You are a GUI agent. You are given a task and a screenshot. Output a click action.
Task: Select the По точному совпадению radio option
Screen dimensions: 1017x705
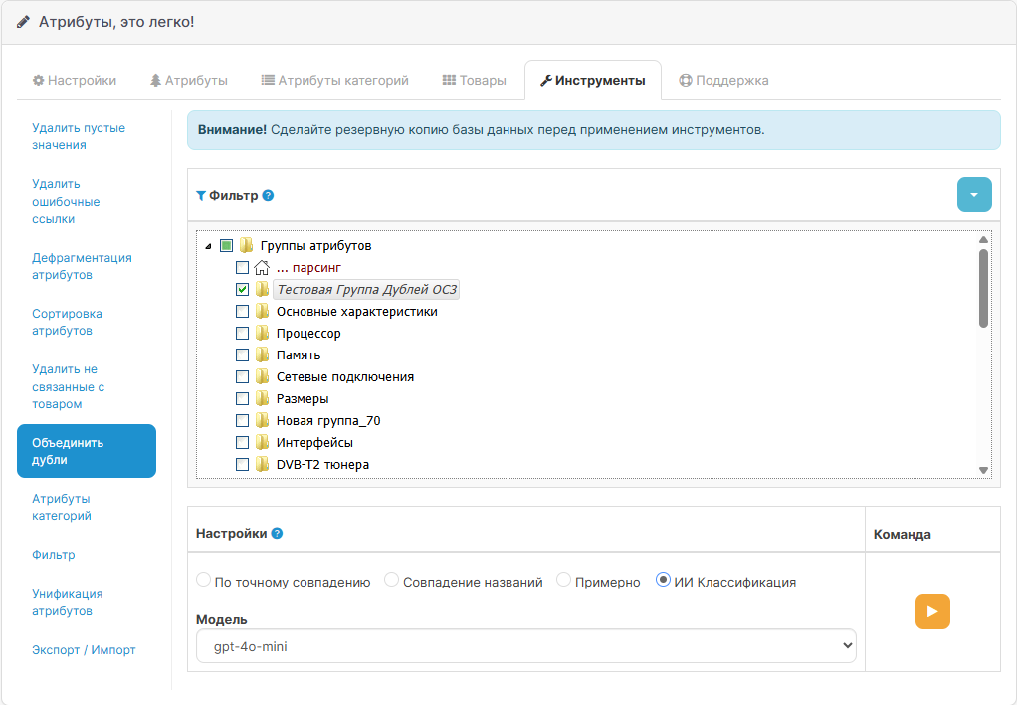coord(204,581)
